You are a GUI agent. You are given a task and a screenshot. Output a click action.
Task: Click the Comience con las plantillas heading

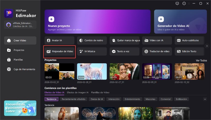pyautogui.click(x=61, y=88)
